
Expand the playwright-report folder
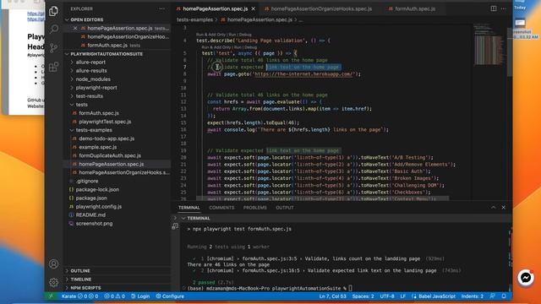[x=117, y=88]
